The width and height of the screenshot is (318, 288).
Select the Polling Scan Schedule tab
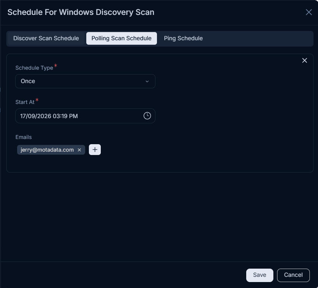coord(122,38)
